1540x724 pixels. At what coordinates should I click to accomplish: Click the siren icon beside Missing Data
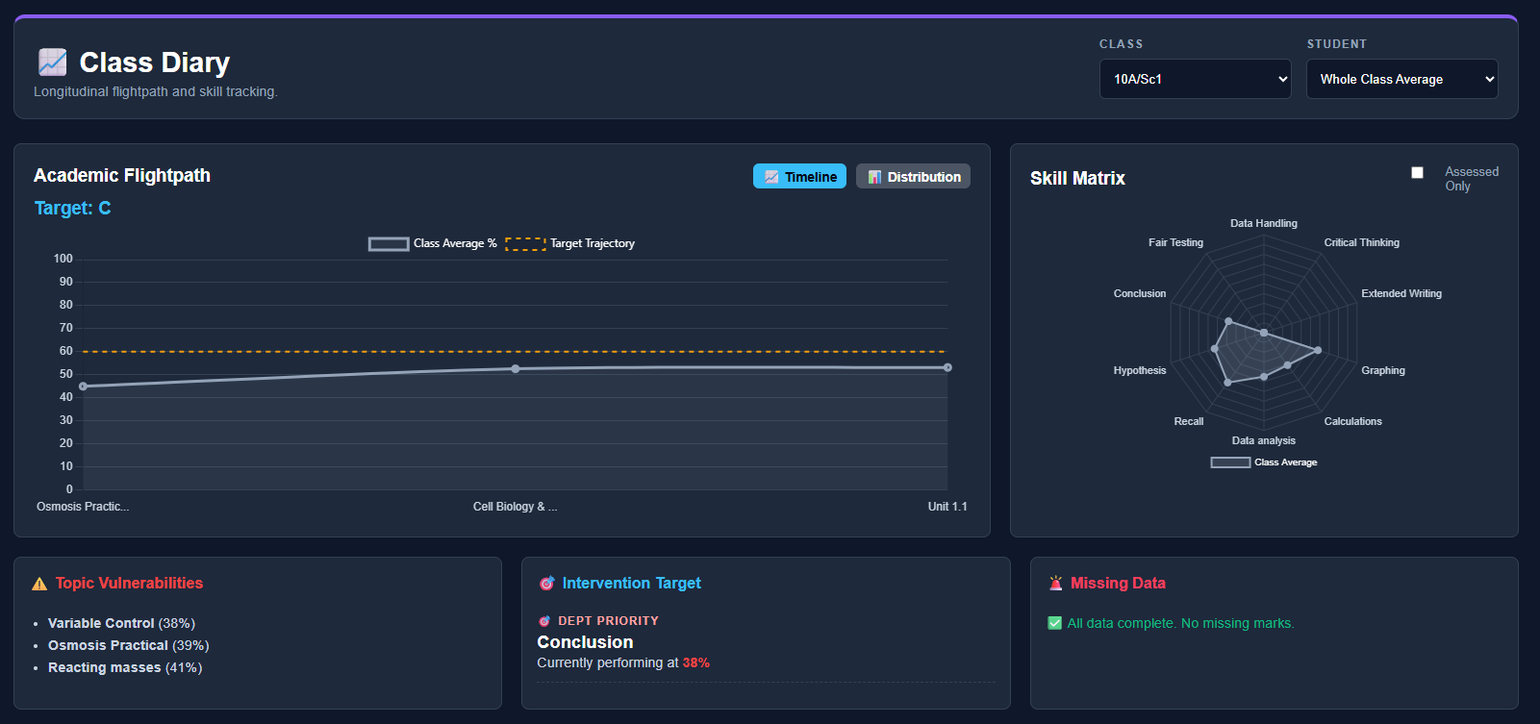pyautogui.click(x=1055, y=584)
